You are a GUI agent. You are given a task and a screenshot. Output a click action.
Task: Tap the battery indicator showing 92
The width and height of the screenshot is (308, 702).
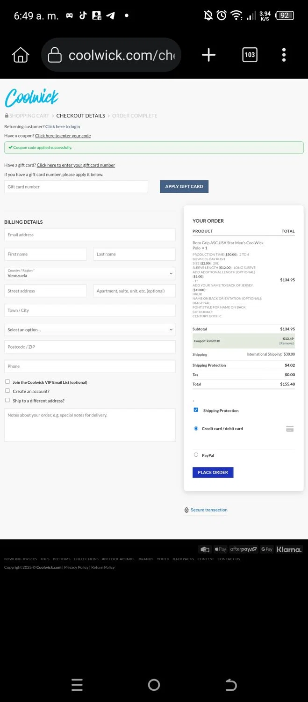point(284,15)
